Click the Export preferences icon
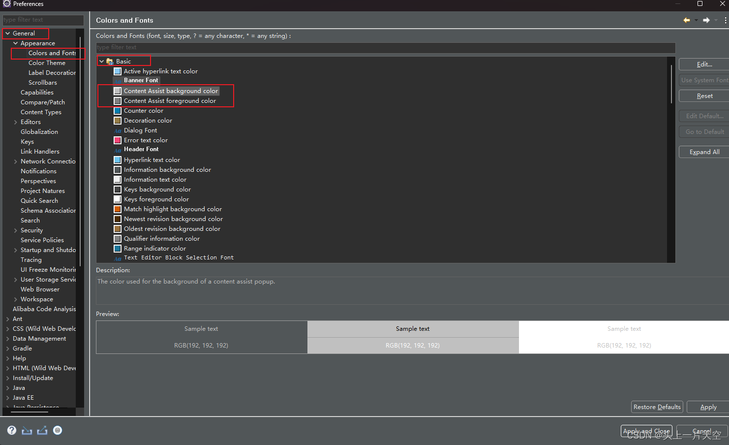 (42, 430)
